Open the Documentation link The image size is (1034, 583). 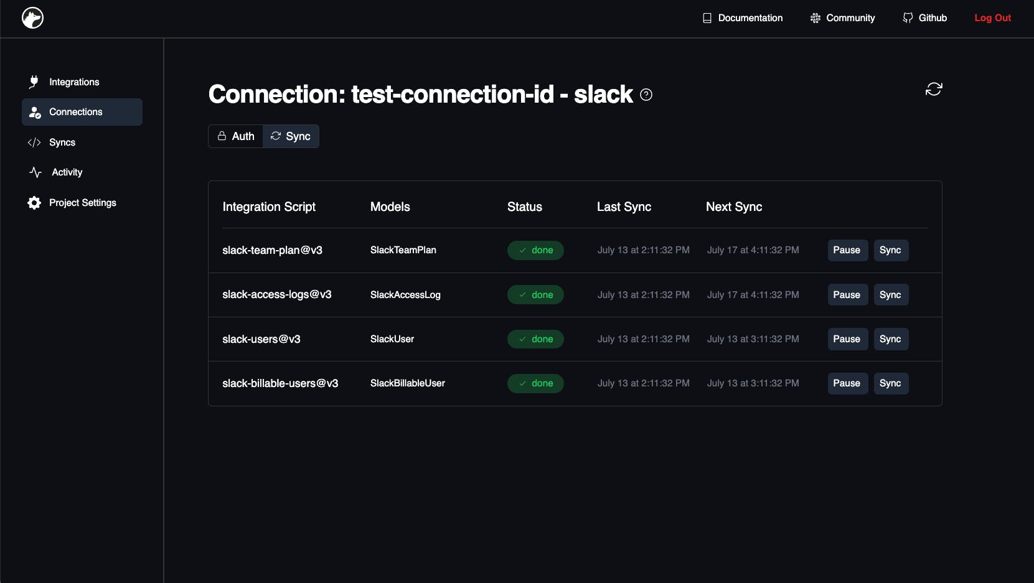point(743,18)
